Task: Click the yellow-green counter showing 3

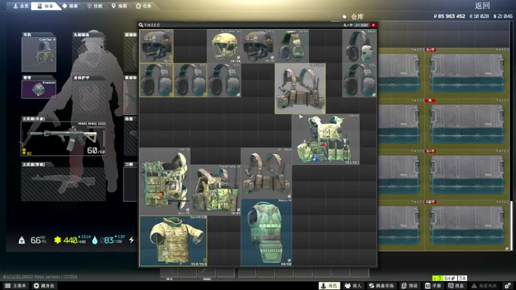Action: coord(438,278)
